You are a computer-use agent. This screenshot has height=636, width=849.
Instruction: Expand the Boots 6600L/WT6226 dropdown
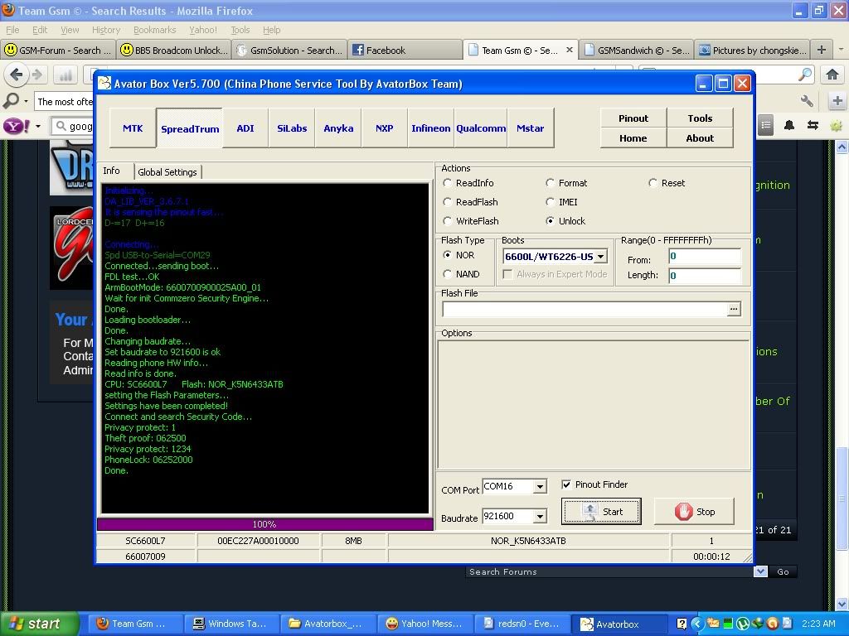pyautogui.click(x=600, y=257)
